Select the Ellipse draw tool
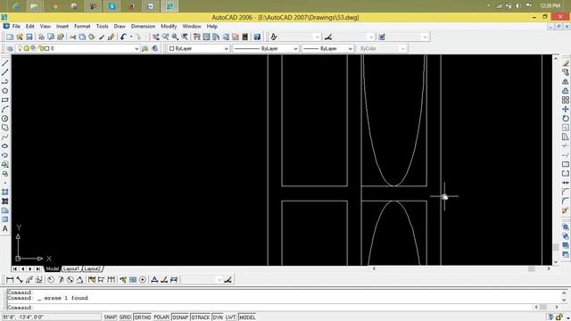The image size is (571, 321). [x=5, y=146]
